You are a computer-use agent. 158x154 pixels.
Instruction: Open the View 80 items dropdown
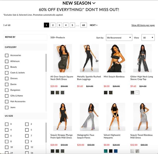148,38
